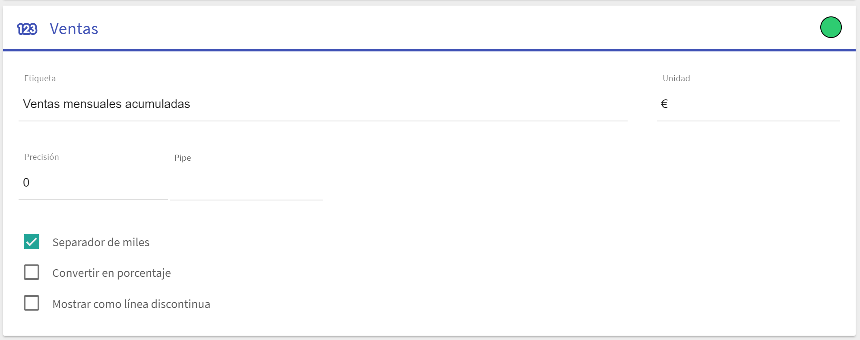
Task: Click the Etiqueta caption above the label field
Action: pyautogui.click(x=40, y=78)
